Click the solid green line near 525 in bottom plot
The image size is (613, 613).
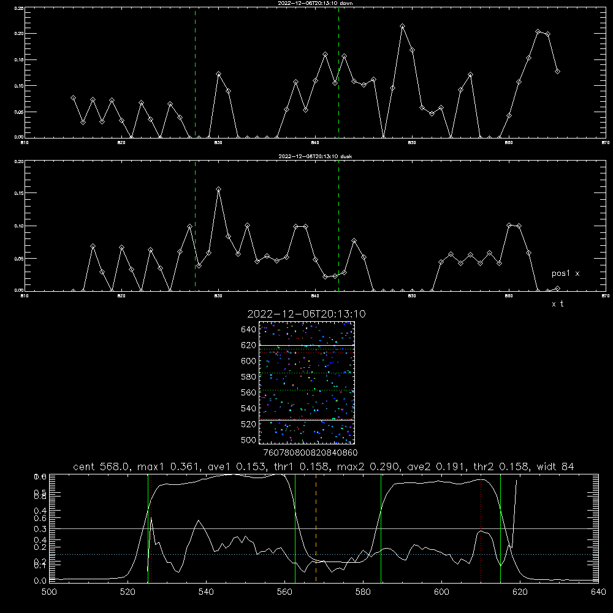tap(148, 528)
